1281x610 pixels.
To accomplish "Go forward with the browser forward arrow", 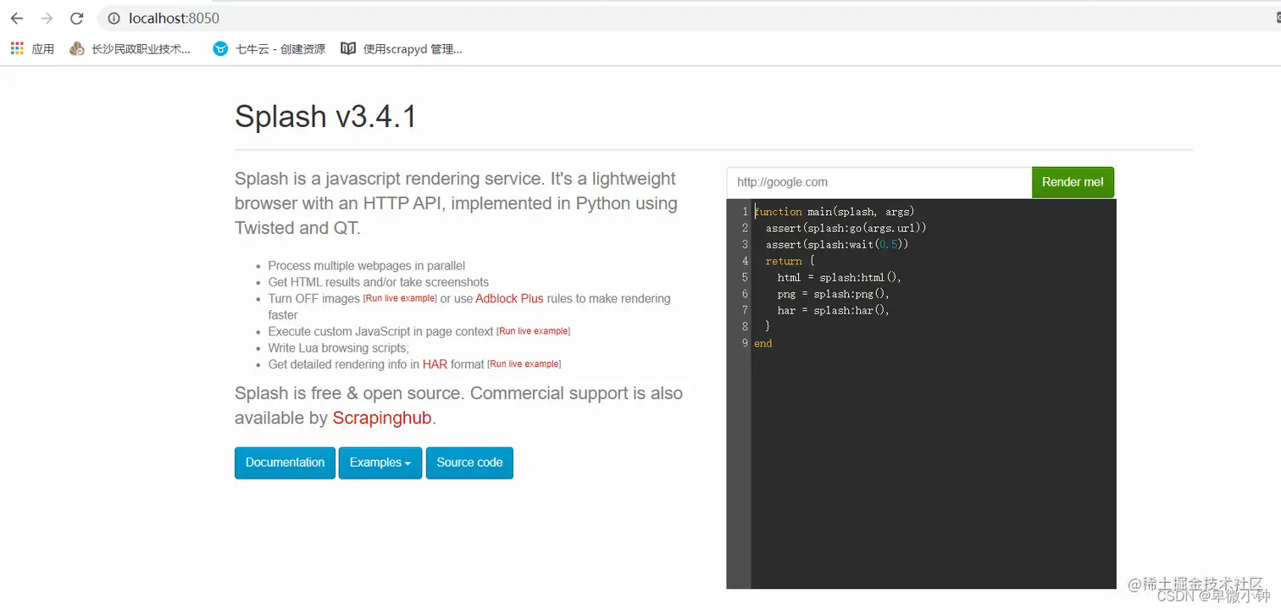I will 47,19.
